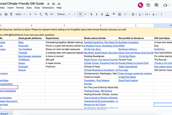The width and height of the screenshot is (172, 115).
Task: Start a video call with camera icon
Action: (x=165, y=5)
